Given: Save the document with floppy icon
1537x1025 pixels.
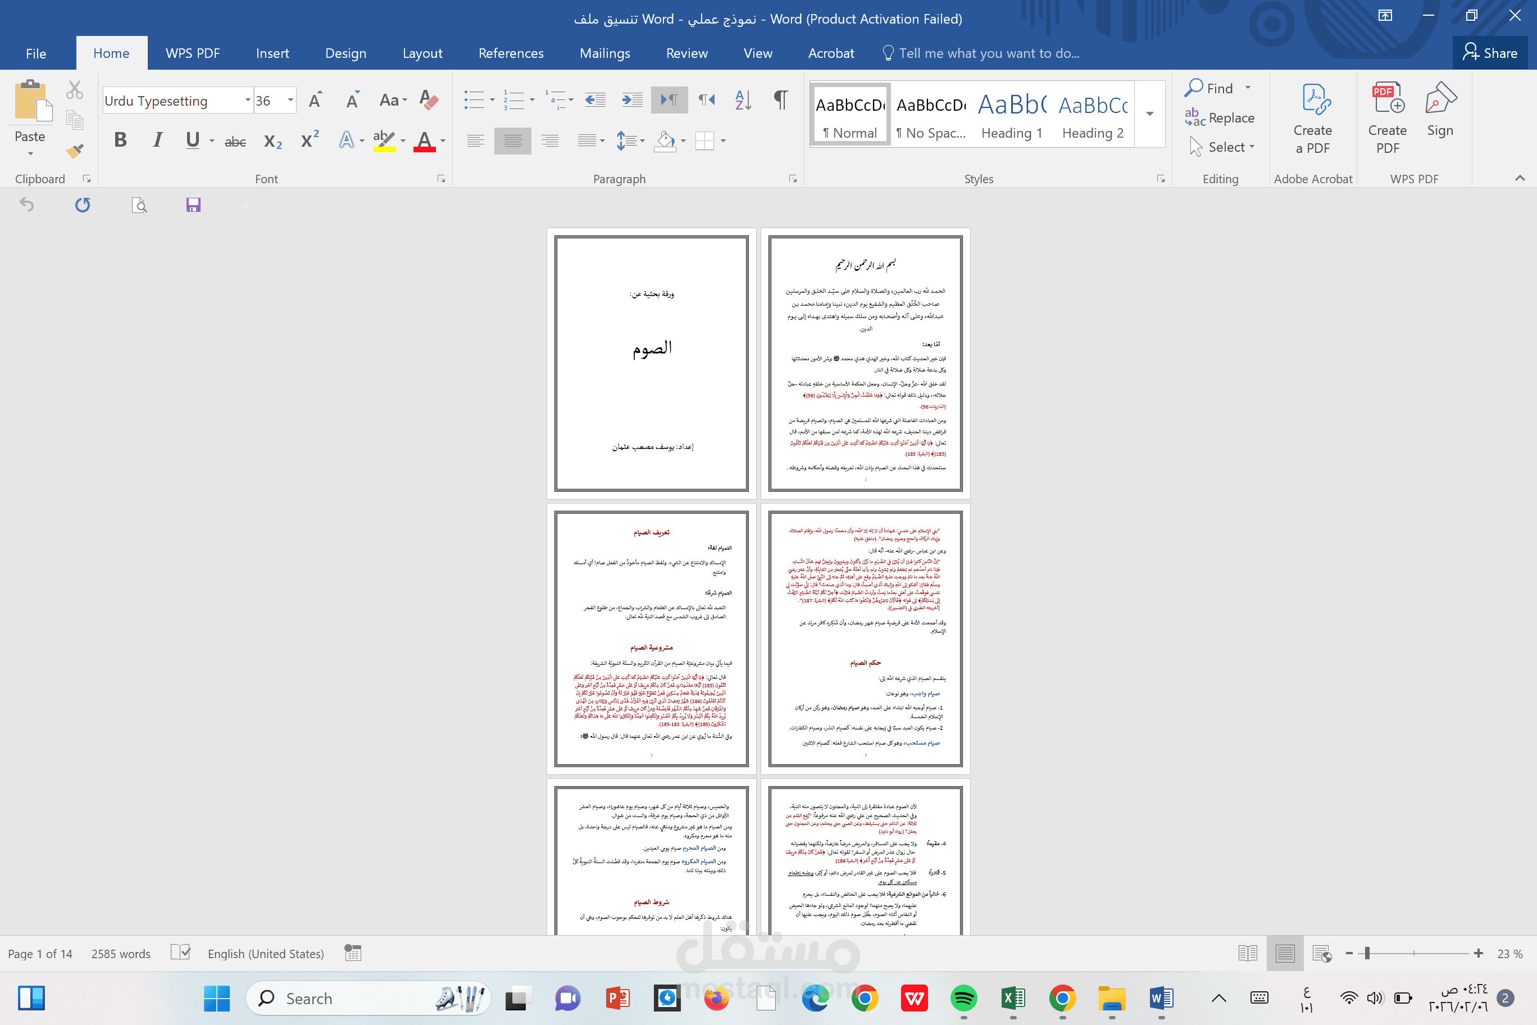Looking at the screenshot, I should click(x=193, y=205).
